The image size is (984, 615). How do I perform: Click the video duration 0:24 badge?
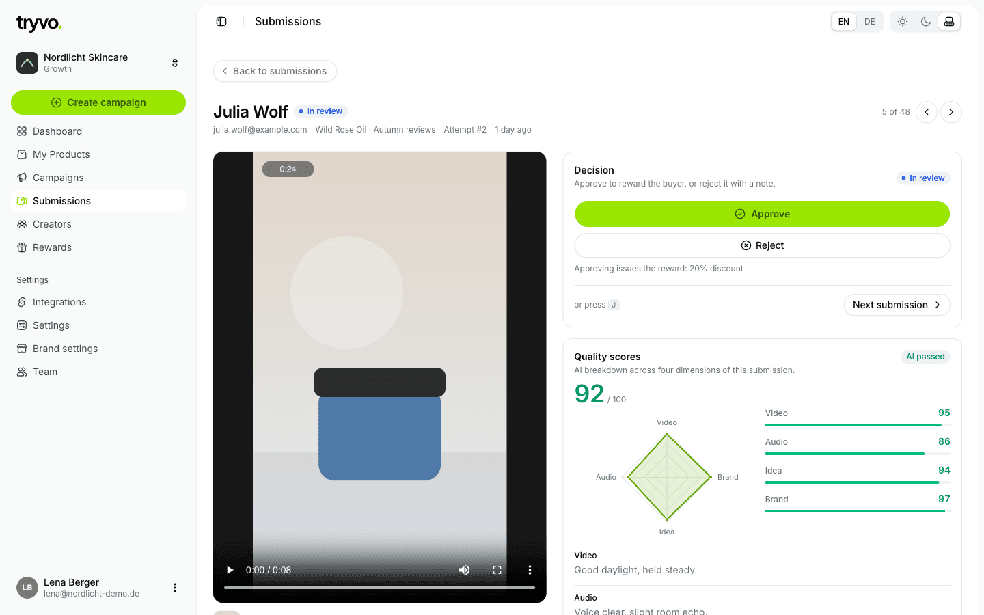tap(288, 169)
